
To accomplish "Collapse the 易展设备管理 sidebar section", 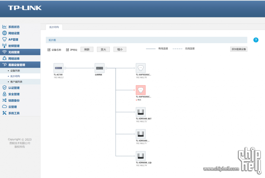I will pos(20,65).
